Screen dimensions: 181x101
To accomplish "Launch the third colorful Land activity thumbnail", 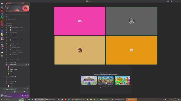I will pos(122,81).
